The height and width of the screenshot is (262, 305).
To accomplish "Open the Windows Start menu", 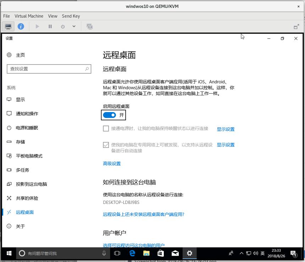I will (9, 253).
